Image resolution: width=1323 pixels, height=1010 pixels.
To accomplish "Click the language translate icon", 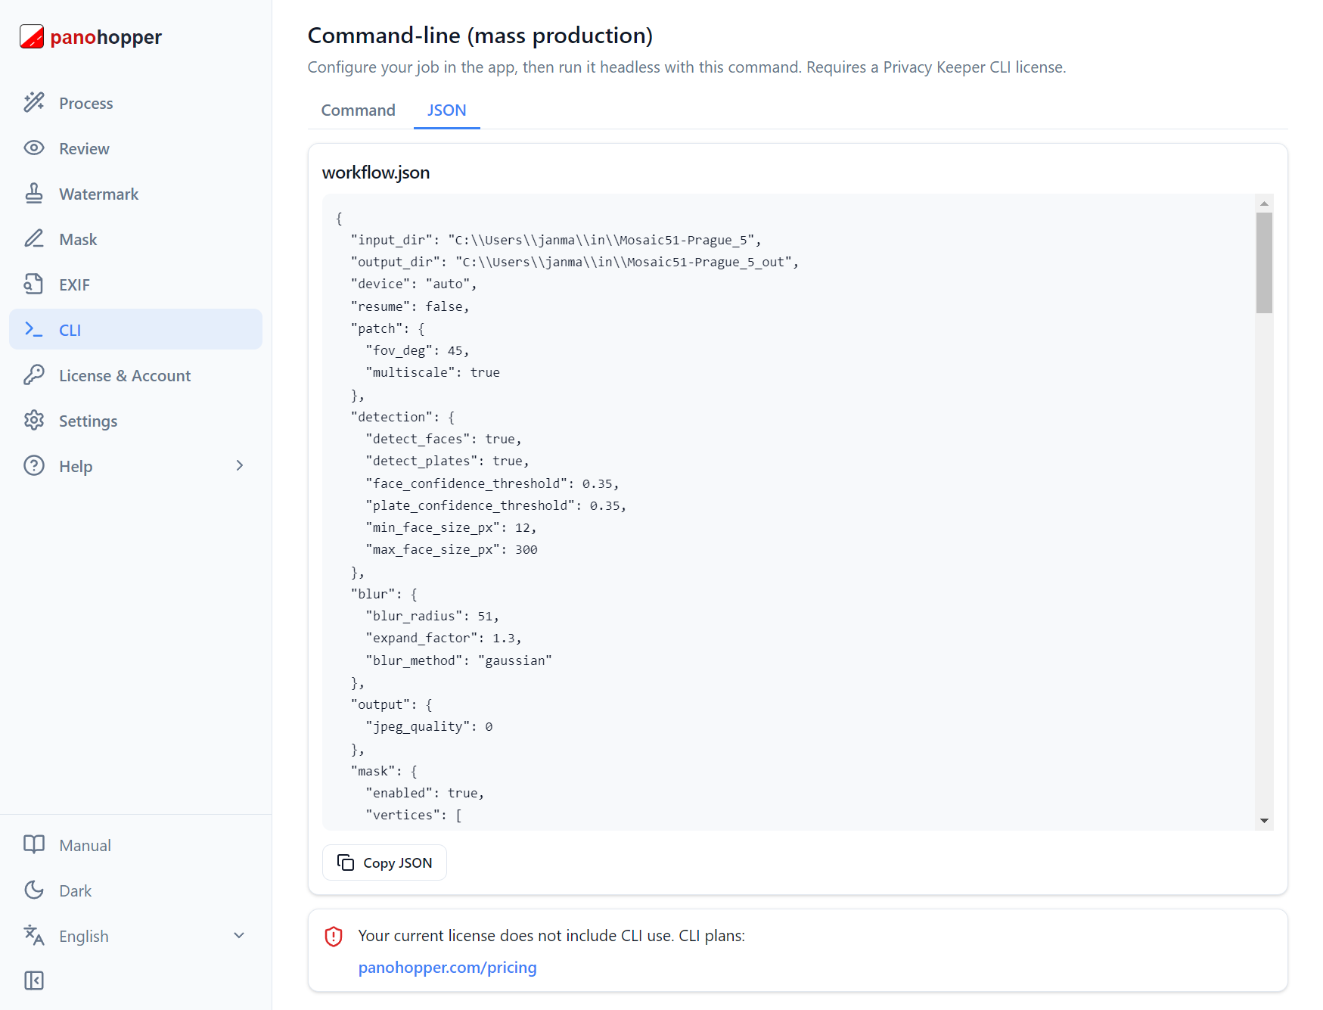I will pos(34,935).
